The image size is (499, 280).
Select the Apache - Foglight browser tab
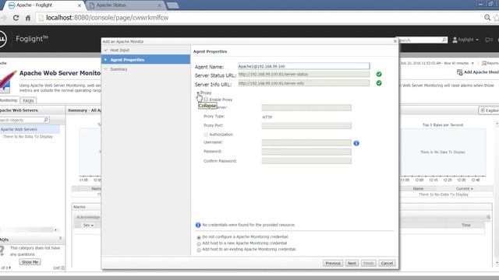point(44,5)
